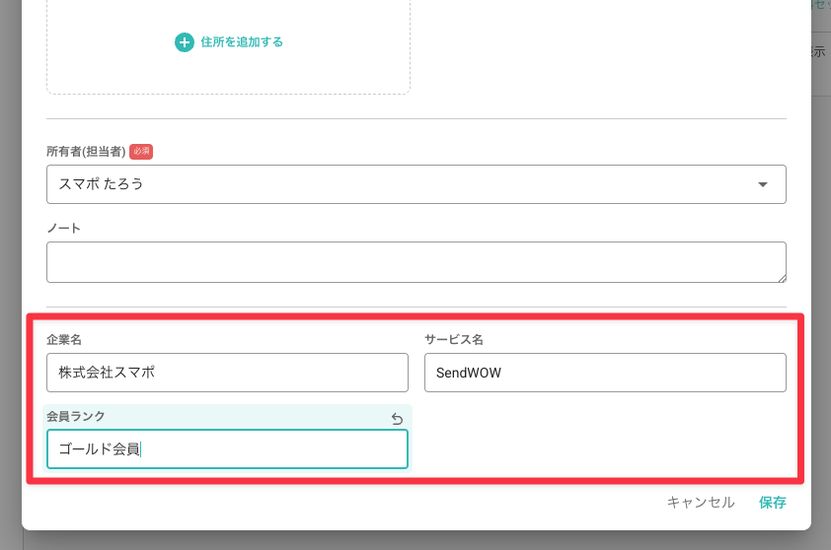The height and width of the screenshot is (550, 831).
Task: Click the 会員ランク label
Action: pyautogui.click(x=76, y=417)
